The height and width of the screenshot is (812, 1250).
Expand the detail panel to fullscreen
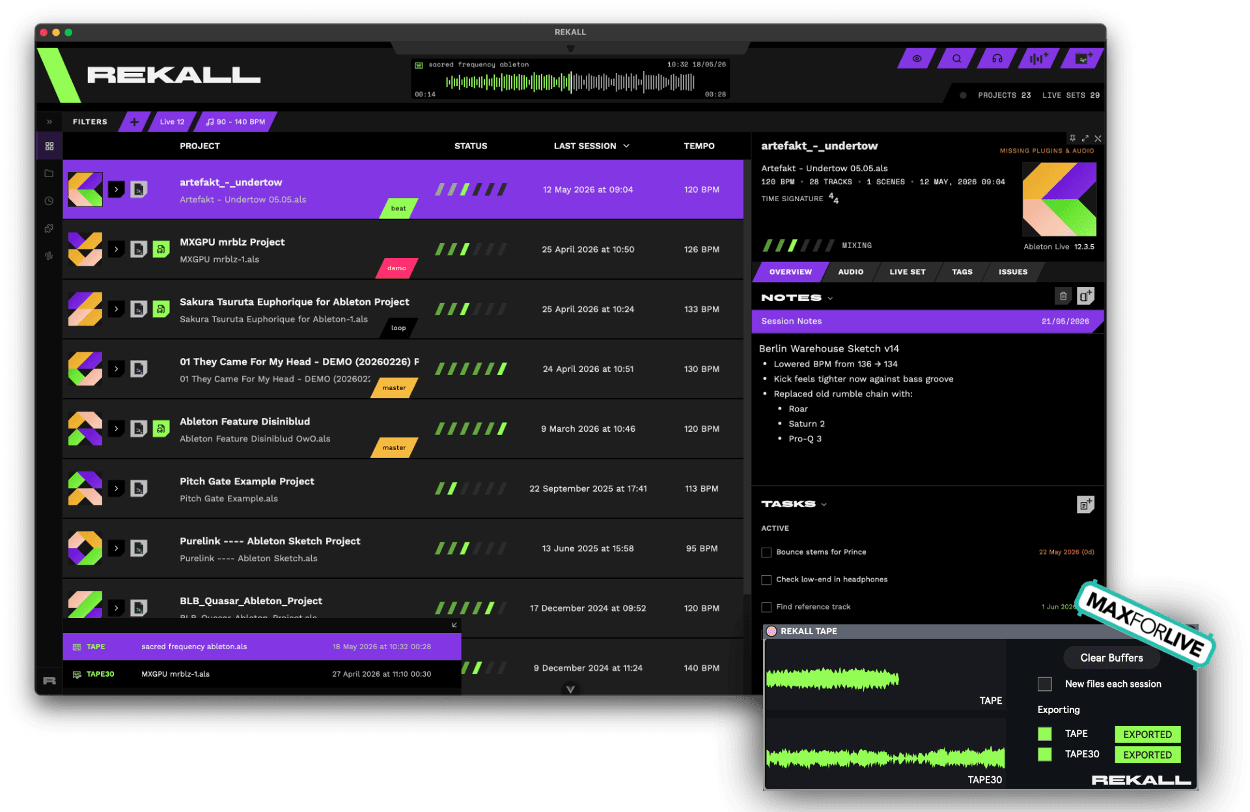pos(1085,138)
